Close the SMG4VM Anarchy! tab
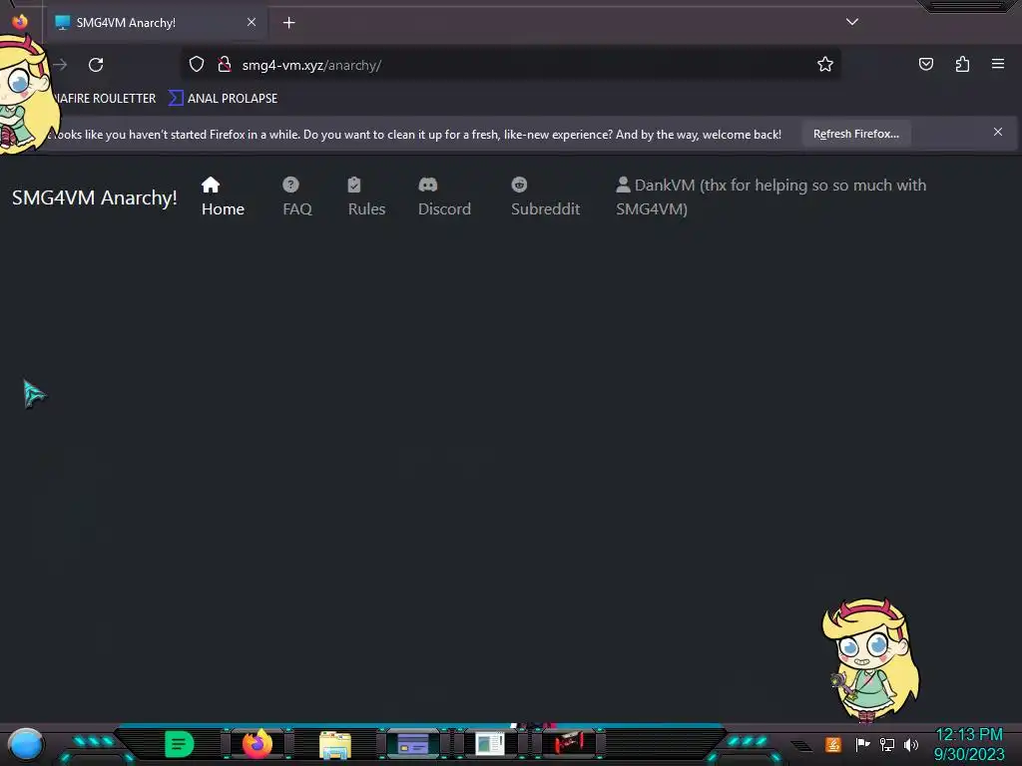Viewport: 1022px width, 766px height. click(251, 22)
